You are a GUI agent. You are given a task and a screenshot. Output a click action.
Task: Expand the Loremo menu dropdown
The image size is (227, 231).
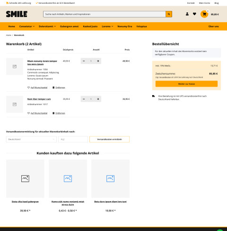click(x=107, y=27)
